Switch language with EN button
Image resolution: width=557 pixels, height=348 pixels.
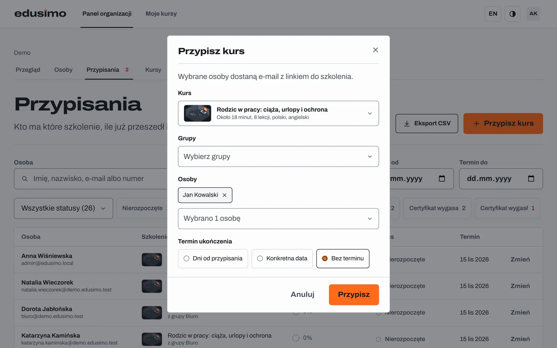493,14
